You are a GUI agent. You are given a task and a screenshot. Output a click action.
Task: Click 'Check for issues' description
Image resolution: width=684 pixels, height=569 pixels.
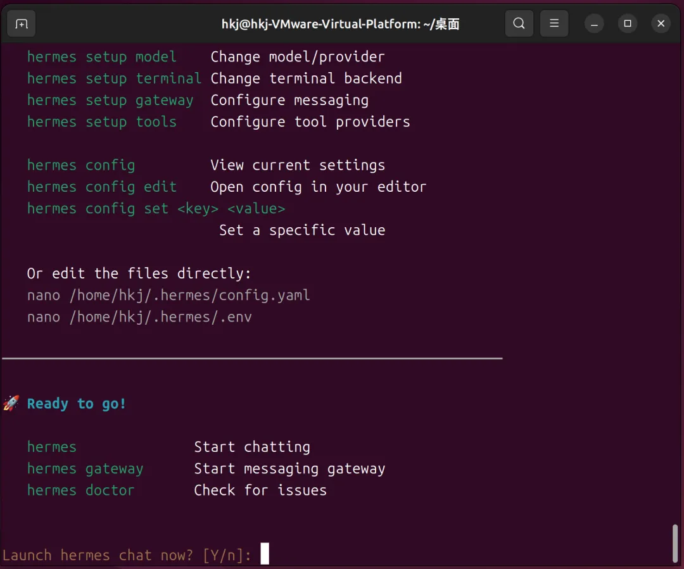pyautogui.click(x=260, y=491)
